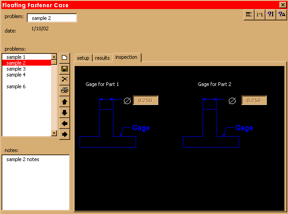Click the problem name input field
The width and height of the screenshot is (288, 214).
(x=52, y=18)
